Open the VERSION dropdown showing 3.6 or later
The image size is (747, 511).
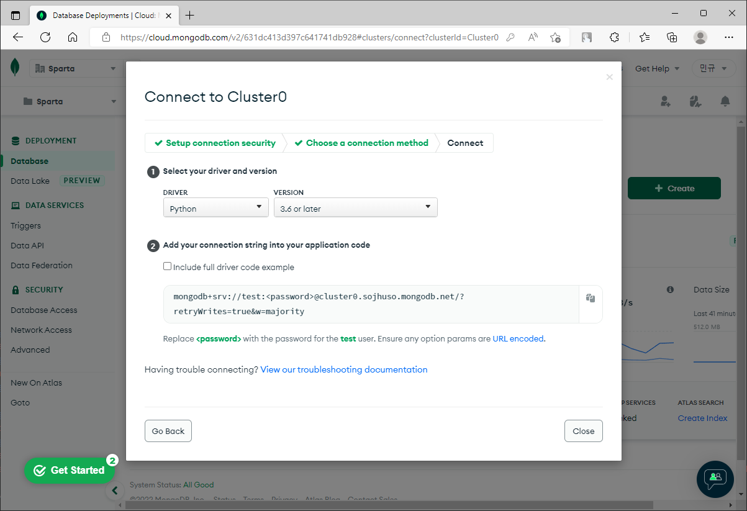[356, 208]
